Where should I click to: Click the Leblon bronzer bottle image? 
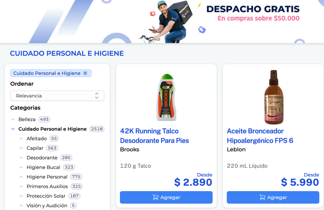coord(274,97)
